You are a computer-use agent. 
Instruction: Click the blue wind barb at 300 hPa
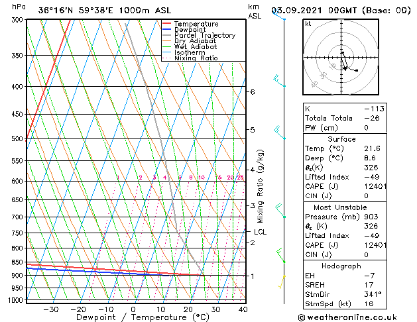point(279,15)
